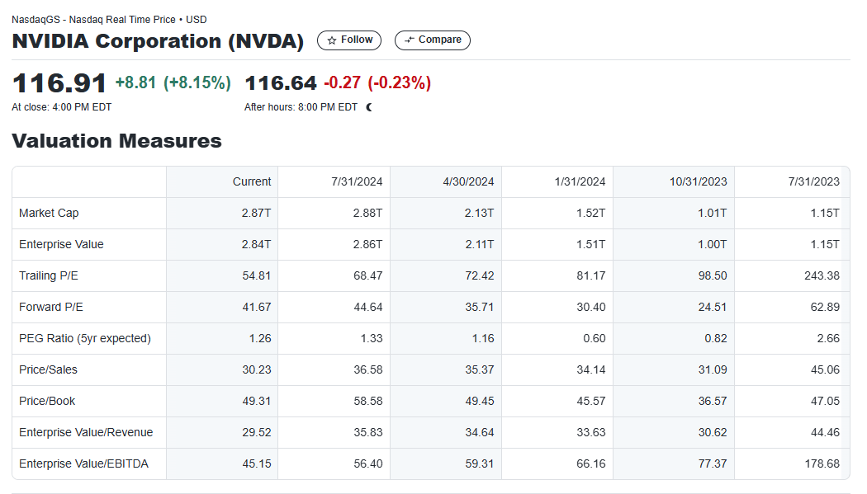Image resolution: width=867 pixels, height=494 pixels.
Task: Select the 7/31/2023 column header
Action: [814, 181]
